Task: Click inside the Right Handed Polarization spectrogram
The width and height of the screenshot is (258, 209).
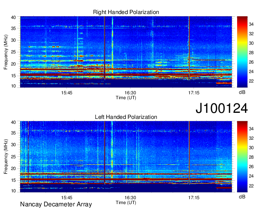Action: 126,52
